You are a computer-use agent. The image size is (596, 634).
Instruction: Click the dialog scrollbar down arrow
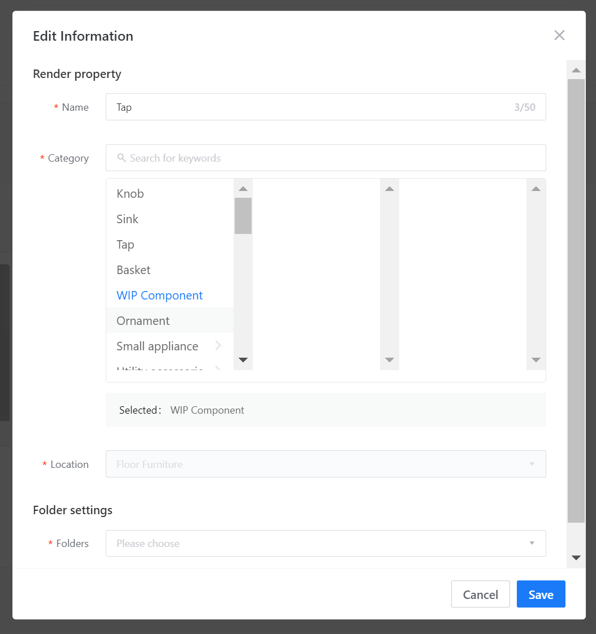pos(576,558)
